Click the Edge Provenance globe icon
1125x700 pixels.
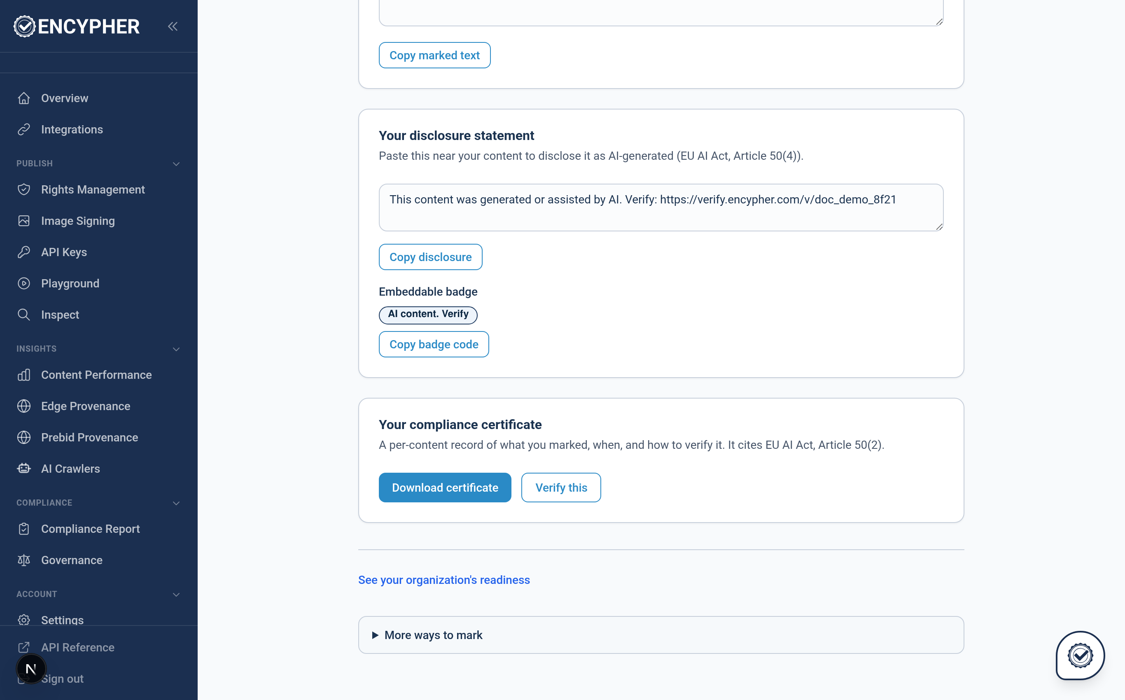24,406
